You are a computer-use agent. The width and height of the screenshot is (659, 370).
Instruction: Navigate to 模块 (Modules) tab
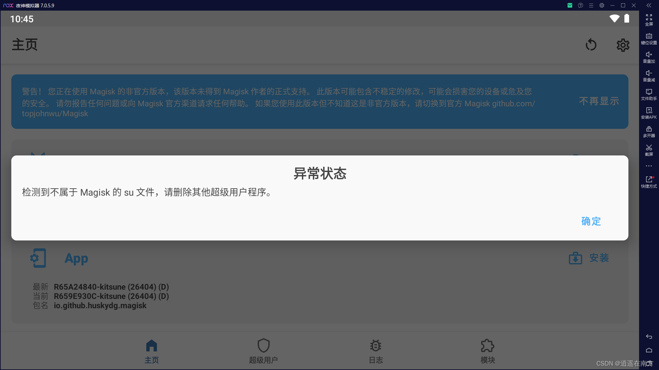point(487,352)
